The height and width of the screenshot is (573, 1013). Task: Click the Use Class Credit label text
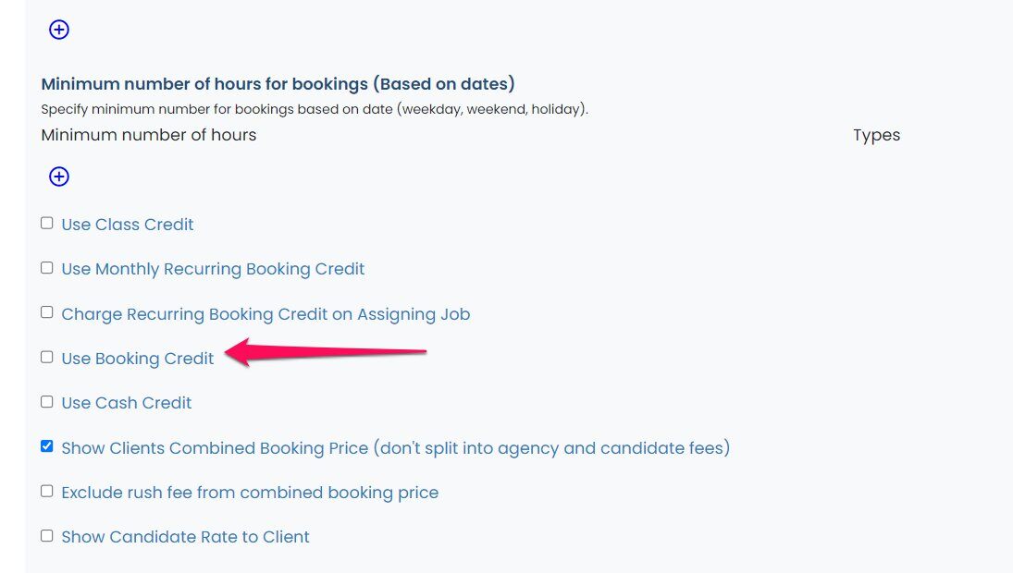tap(128, 225)
